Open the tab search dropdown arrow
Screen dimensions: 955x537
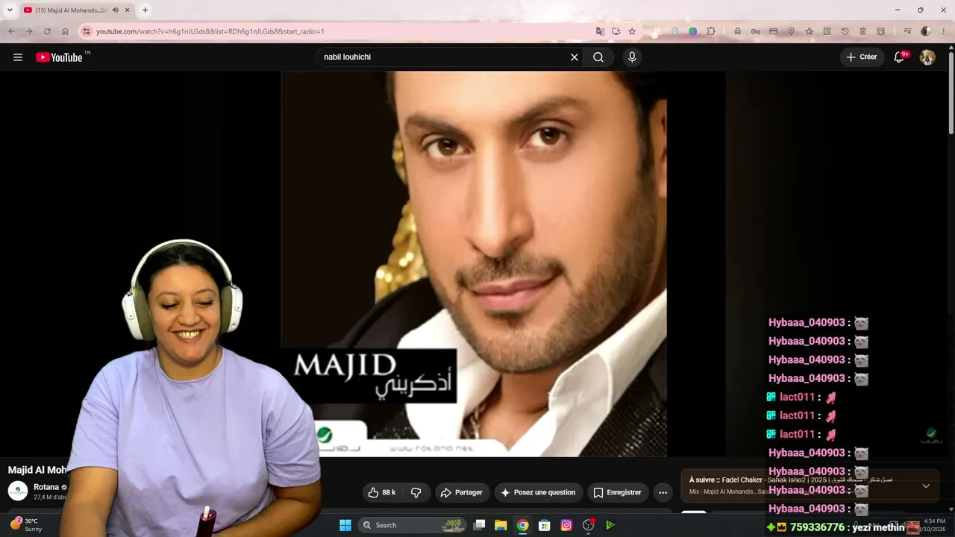(x=10, y=10)
